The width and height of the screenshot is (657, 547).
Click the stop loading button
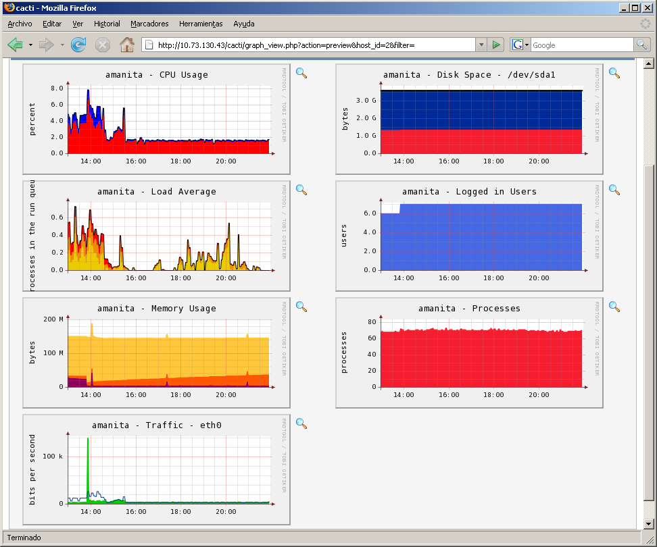[102, 45]
